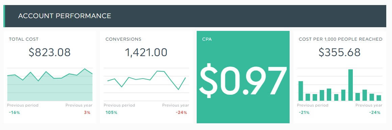Open the Total Cost area chart
392x130 pixels.
click(50, 84)
